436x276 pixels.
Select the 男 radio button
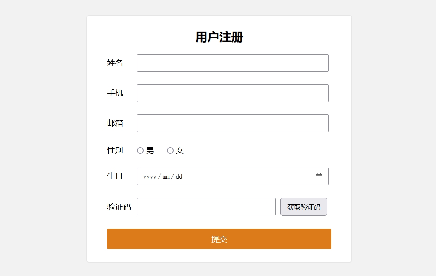pos(140,151)
